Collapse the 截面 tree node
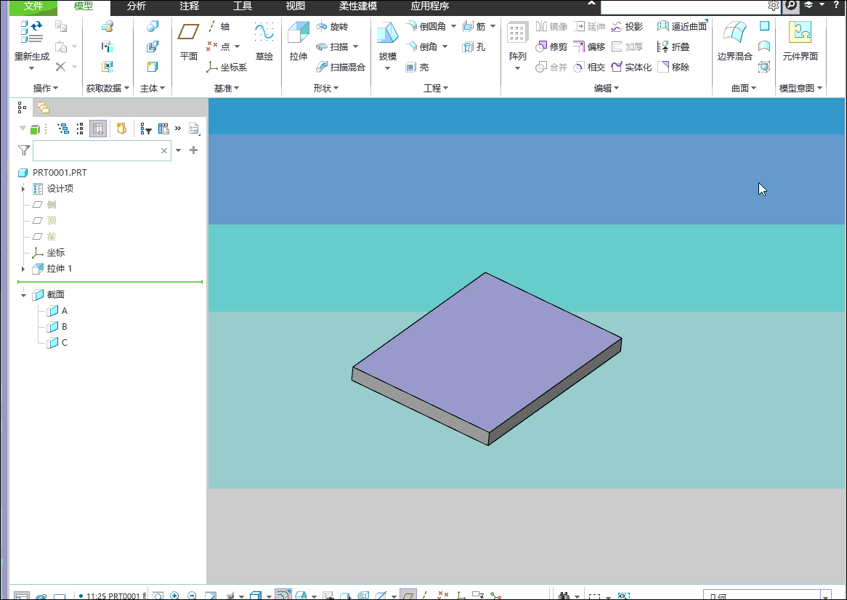The image size is (847, 600). 23,295
